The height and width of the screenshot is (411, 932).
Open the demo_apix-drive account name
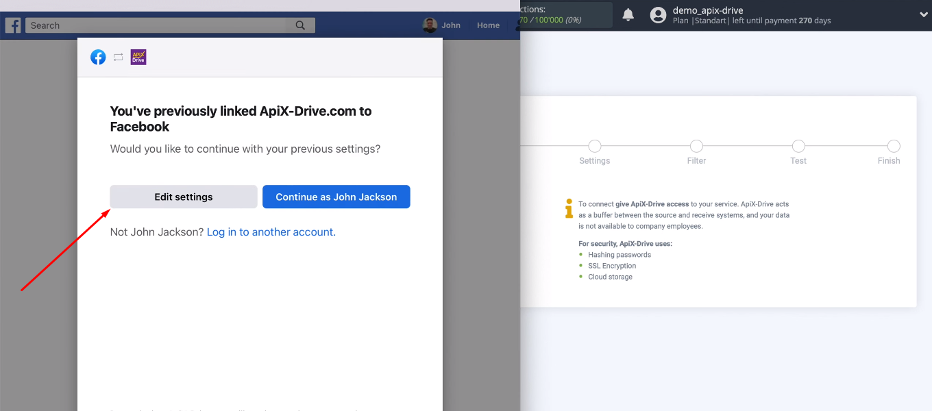coord(708,10)
